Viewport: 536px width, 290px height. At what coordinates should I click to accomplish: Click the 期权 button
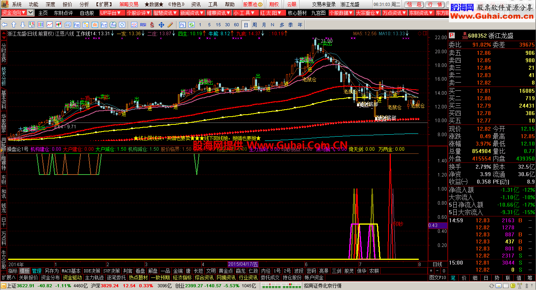coord(274,4)
